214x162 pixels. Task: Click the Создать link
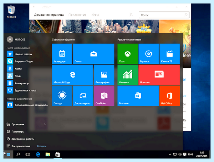point(41,146)
